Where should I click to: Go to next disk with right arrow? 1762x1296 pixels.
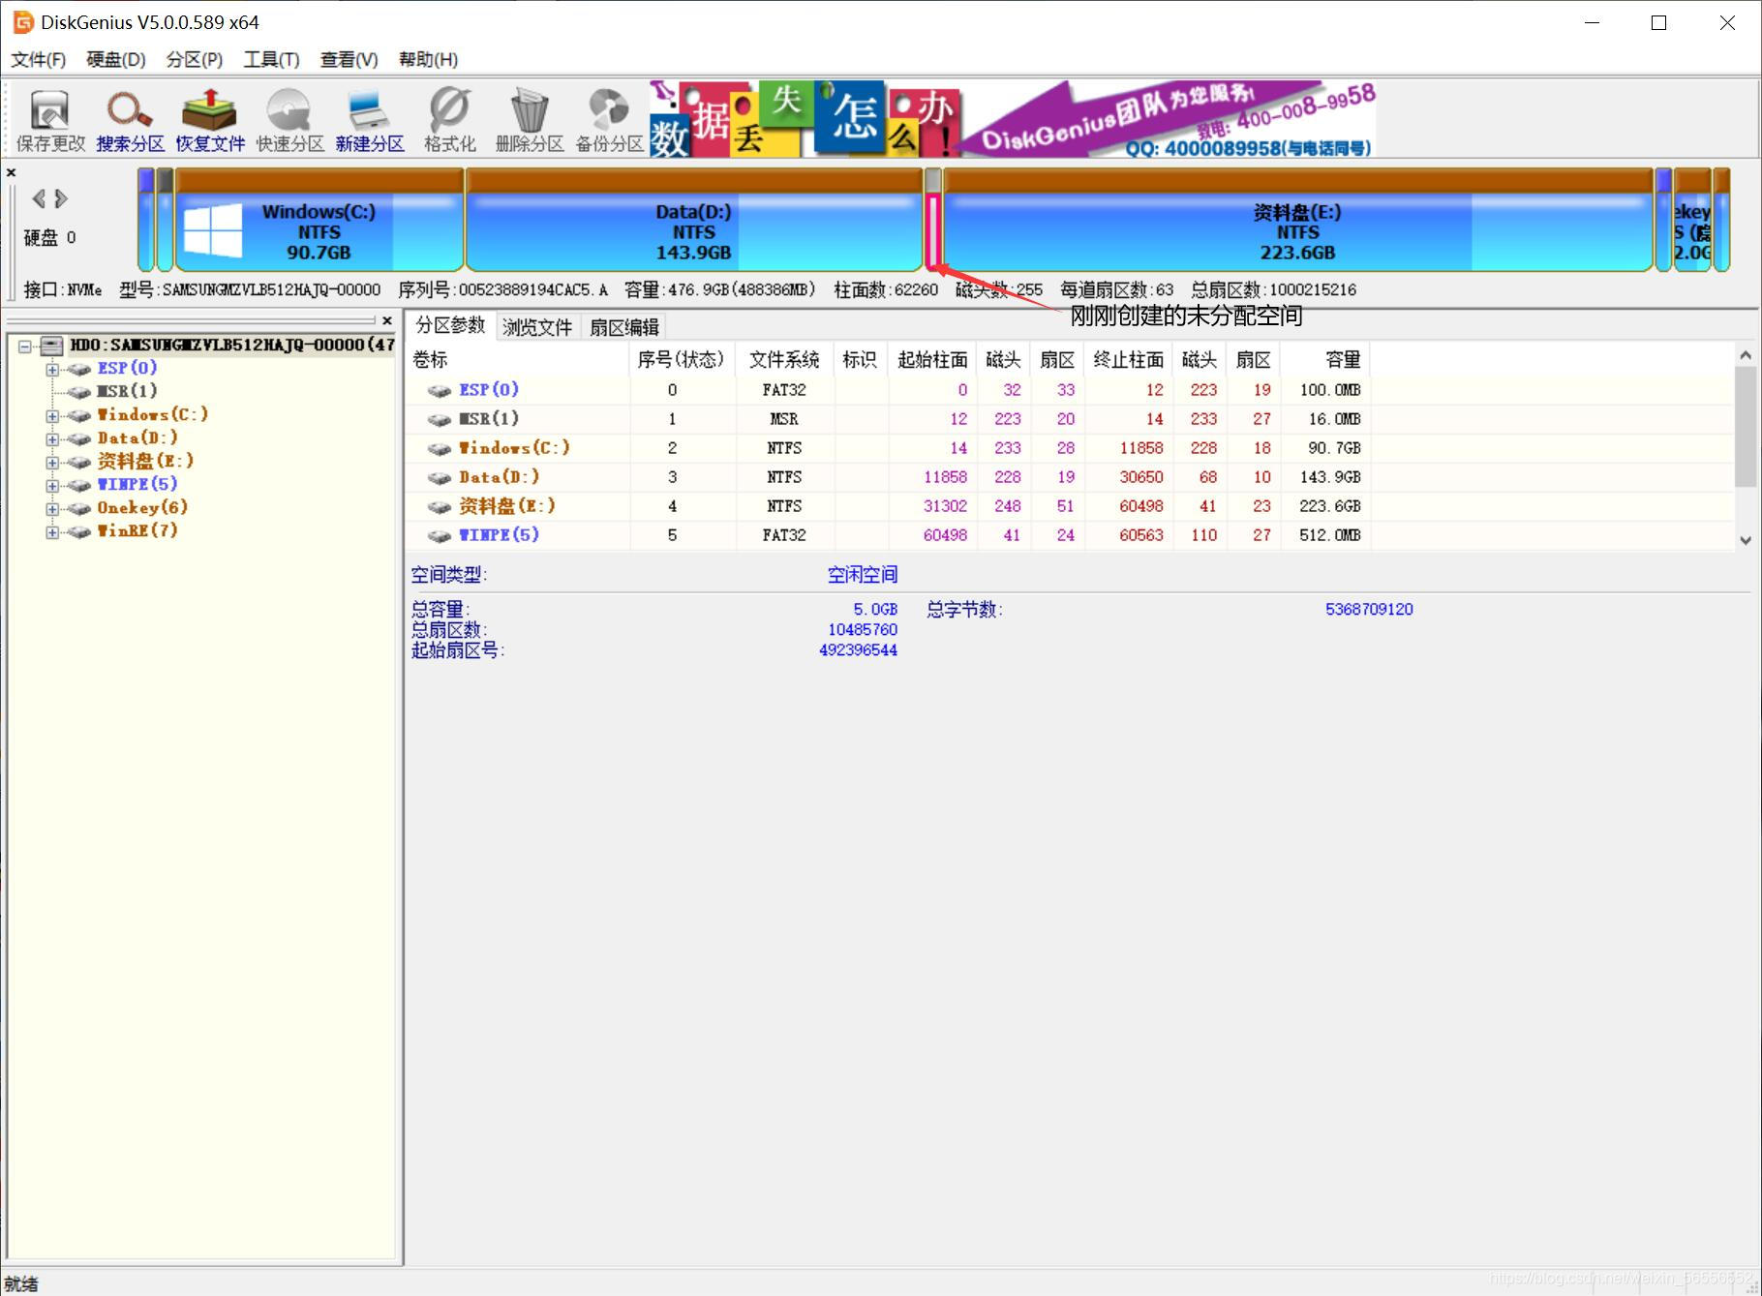[62, 198]
